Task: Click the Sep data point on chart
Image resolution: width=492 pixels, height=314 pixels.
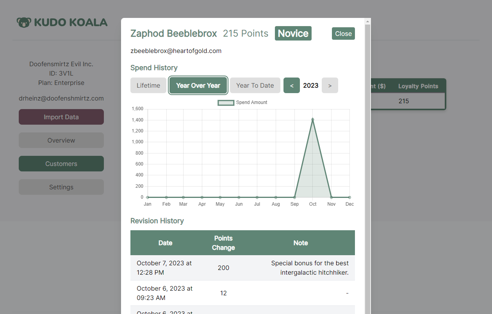Action: click(x=294, y=197)
